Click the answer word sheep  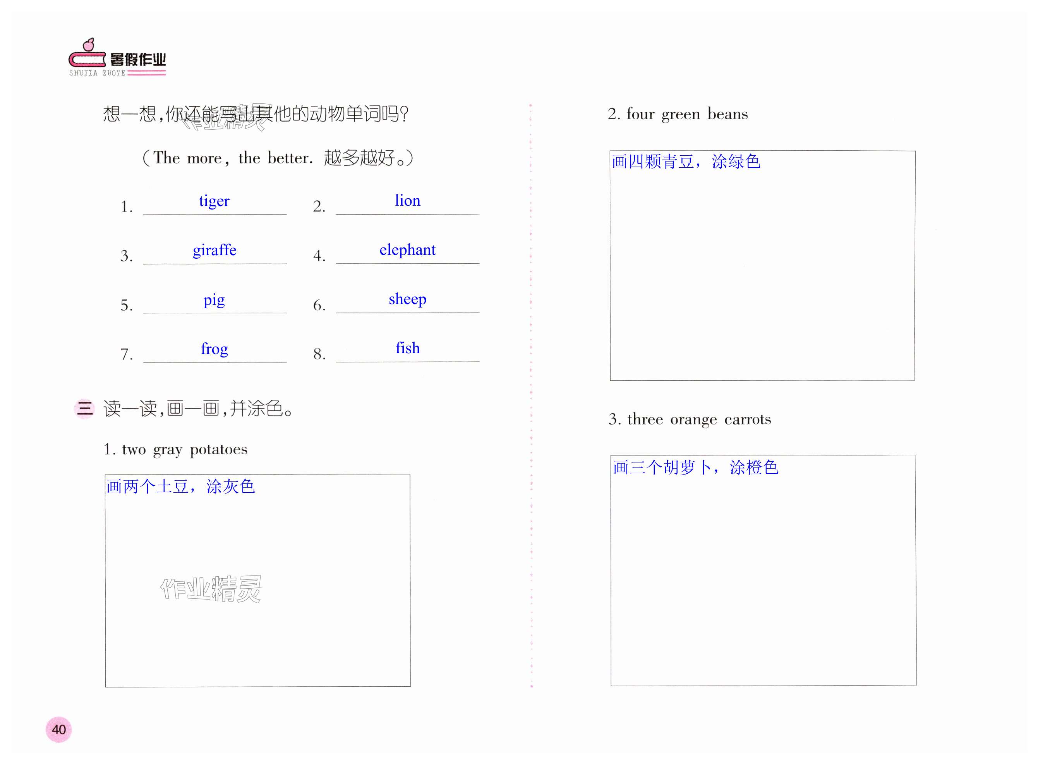[x=407, y=299]
